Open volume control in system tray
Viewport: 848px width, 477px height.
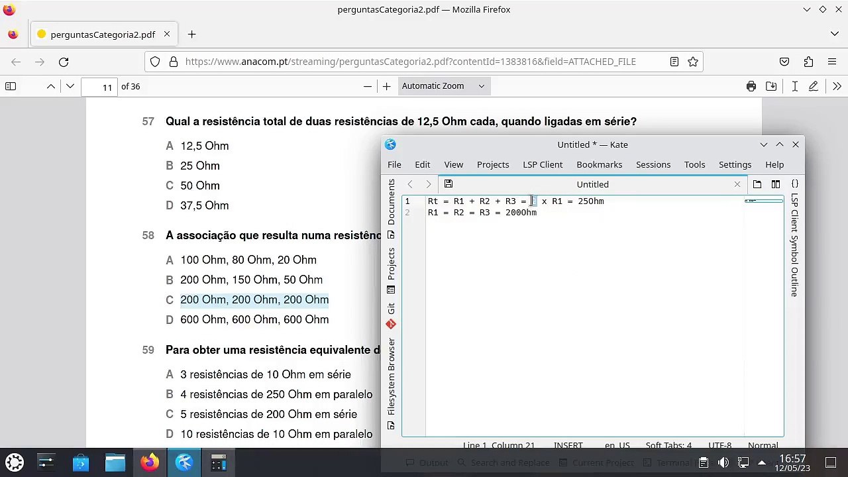click(x=723, y=462)
